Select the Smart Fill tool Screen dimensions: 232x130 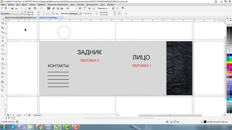tap(2, 90)
